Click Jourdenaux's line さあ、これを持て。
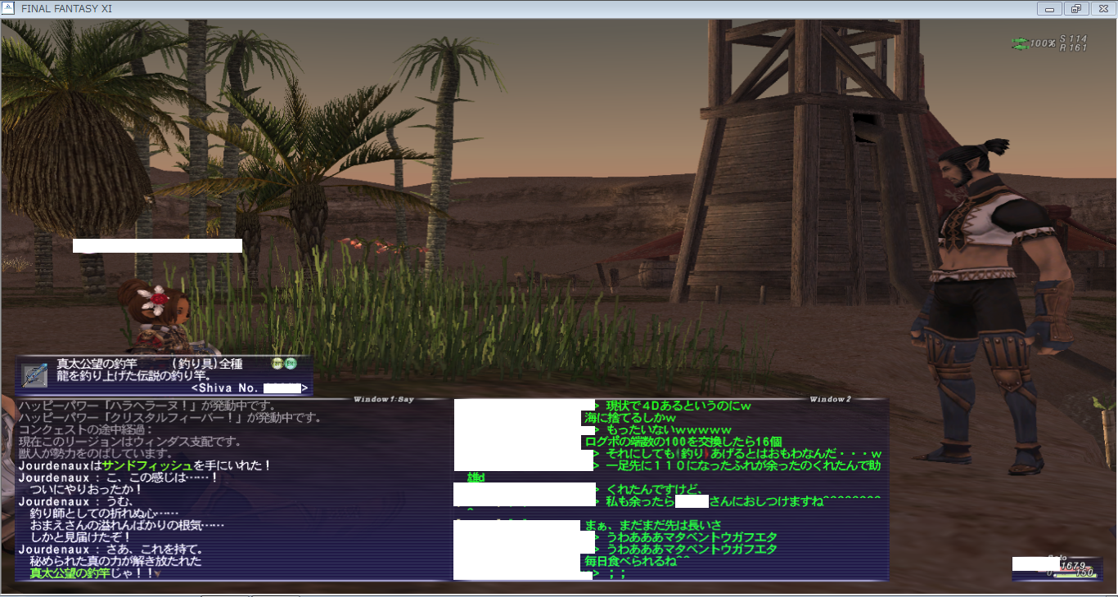The image size is (1118, 597). (110, 550)
